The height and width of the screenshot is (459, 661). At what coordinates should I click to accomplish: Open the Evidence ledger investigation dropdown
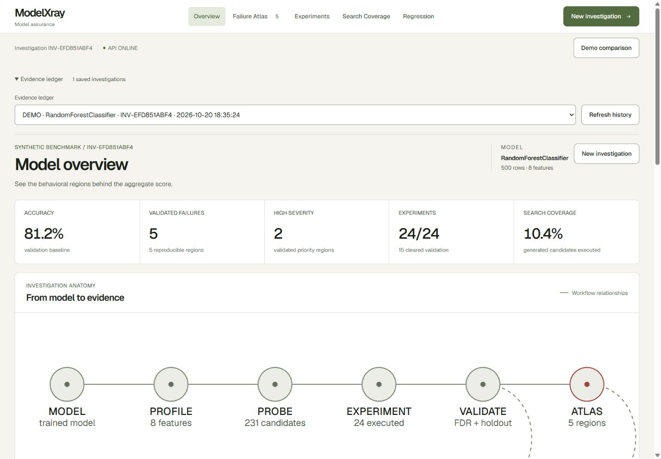pyautogui.click(x=295, y=115)
